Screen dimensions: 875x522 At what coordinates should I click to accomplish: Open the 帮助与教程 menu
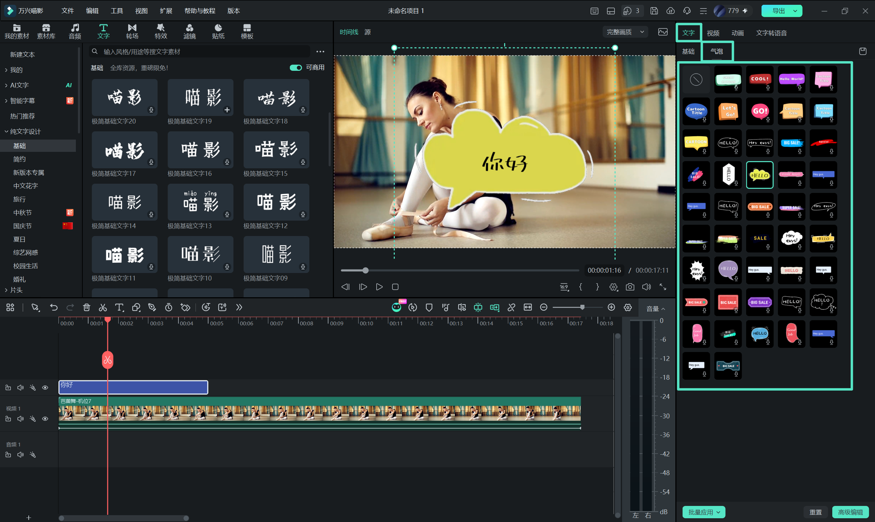click(x=200, y=11)
